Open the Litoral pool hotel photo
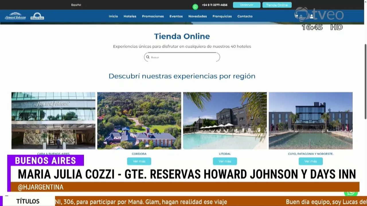 click(225, 120)
